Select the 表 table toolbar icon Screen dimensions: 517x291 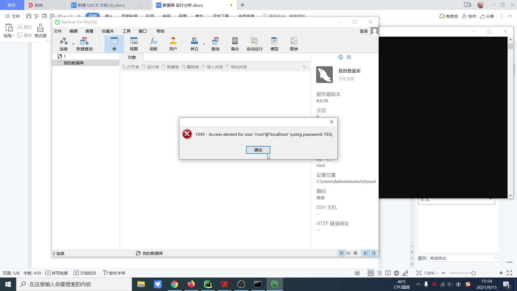(x=114, y=44)
